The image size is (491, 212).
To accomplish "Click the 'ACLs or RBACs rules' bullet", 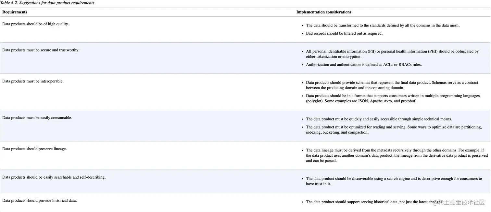I will pos(364,64).
